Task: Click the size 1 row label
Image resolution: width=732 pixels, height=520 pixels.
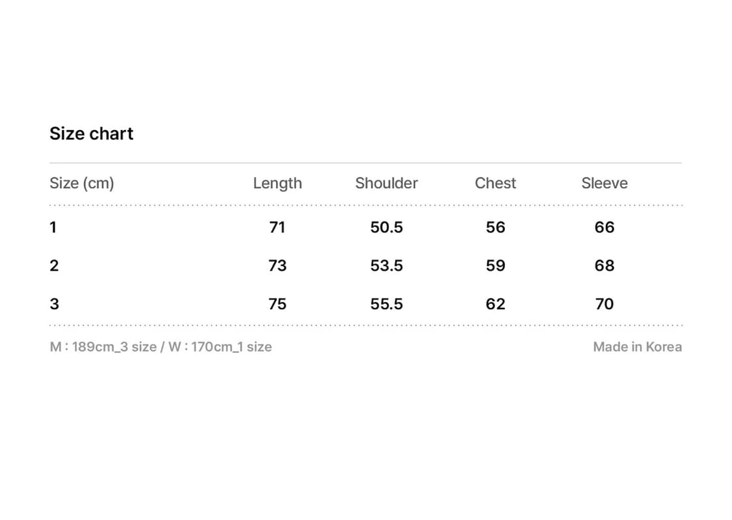Action: tap(53, 227)
